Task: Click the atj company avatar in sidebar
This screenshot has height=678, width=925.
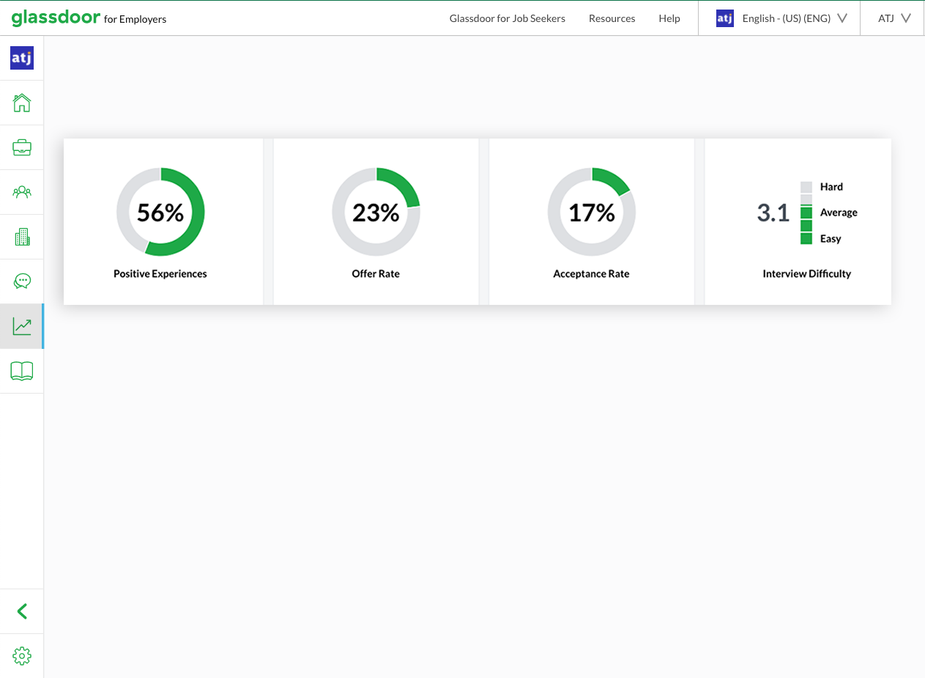Action: coord(21,57)
